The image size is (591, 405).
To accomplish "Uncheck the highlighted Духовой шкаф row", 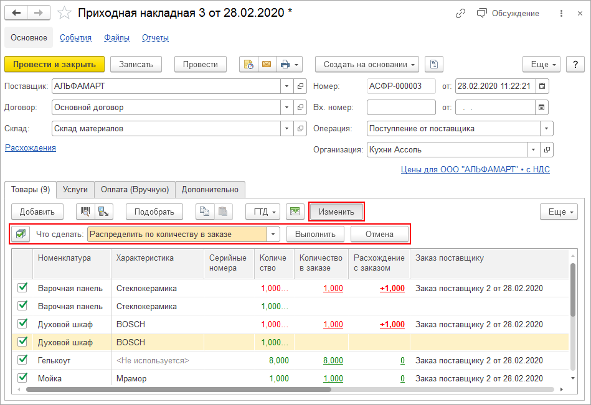I will [22, 342].
